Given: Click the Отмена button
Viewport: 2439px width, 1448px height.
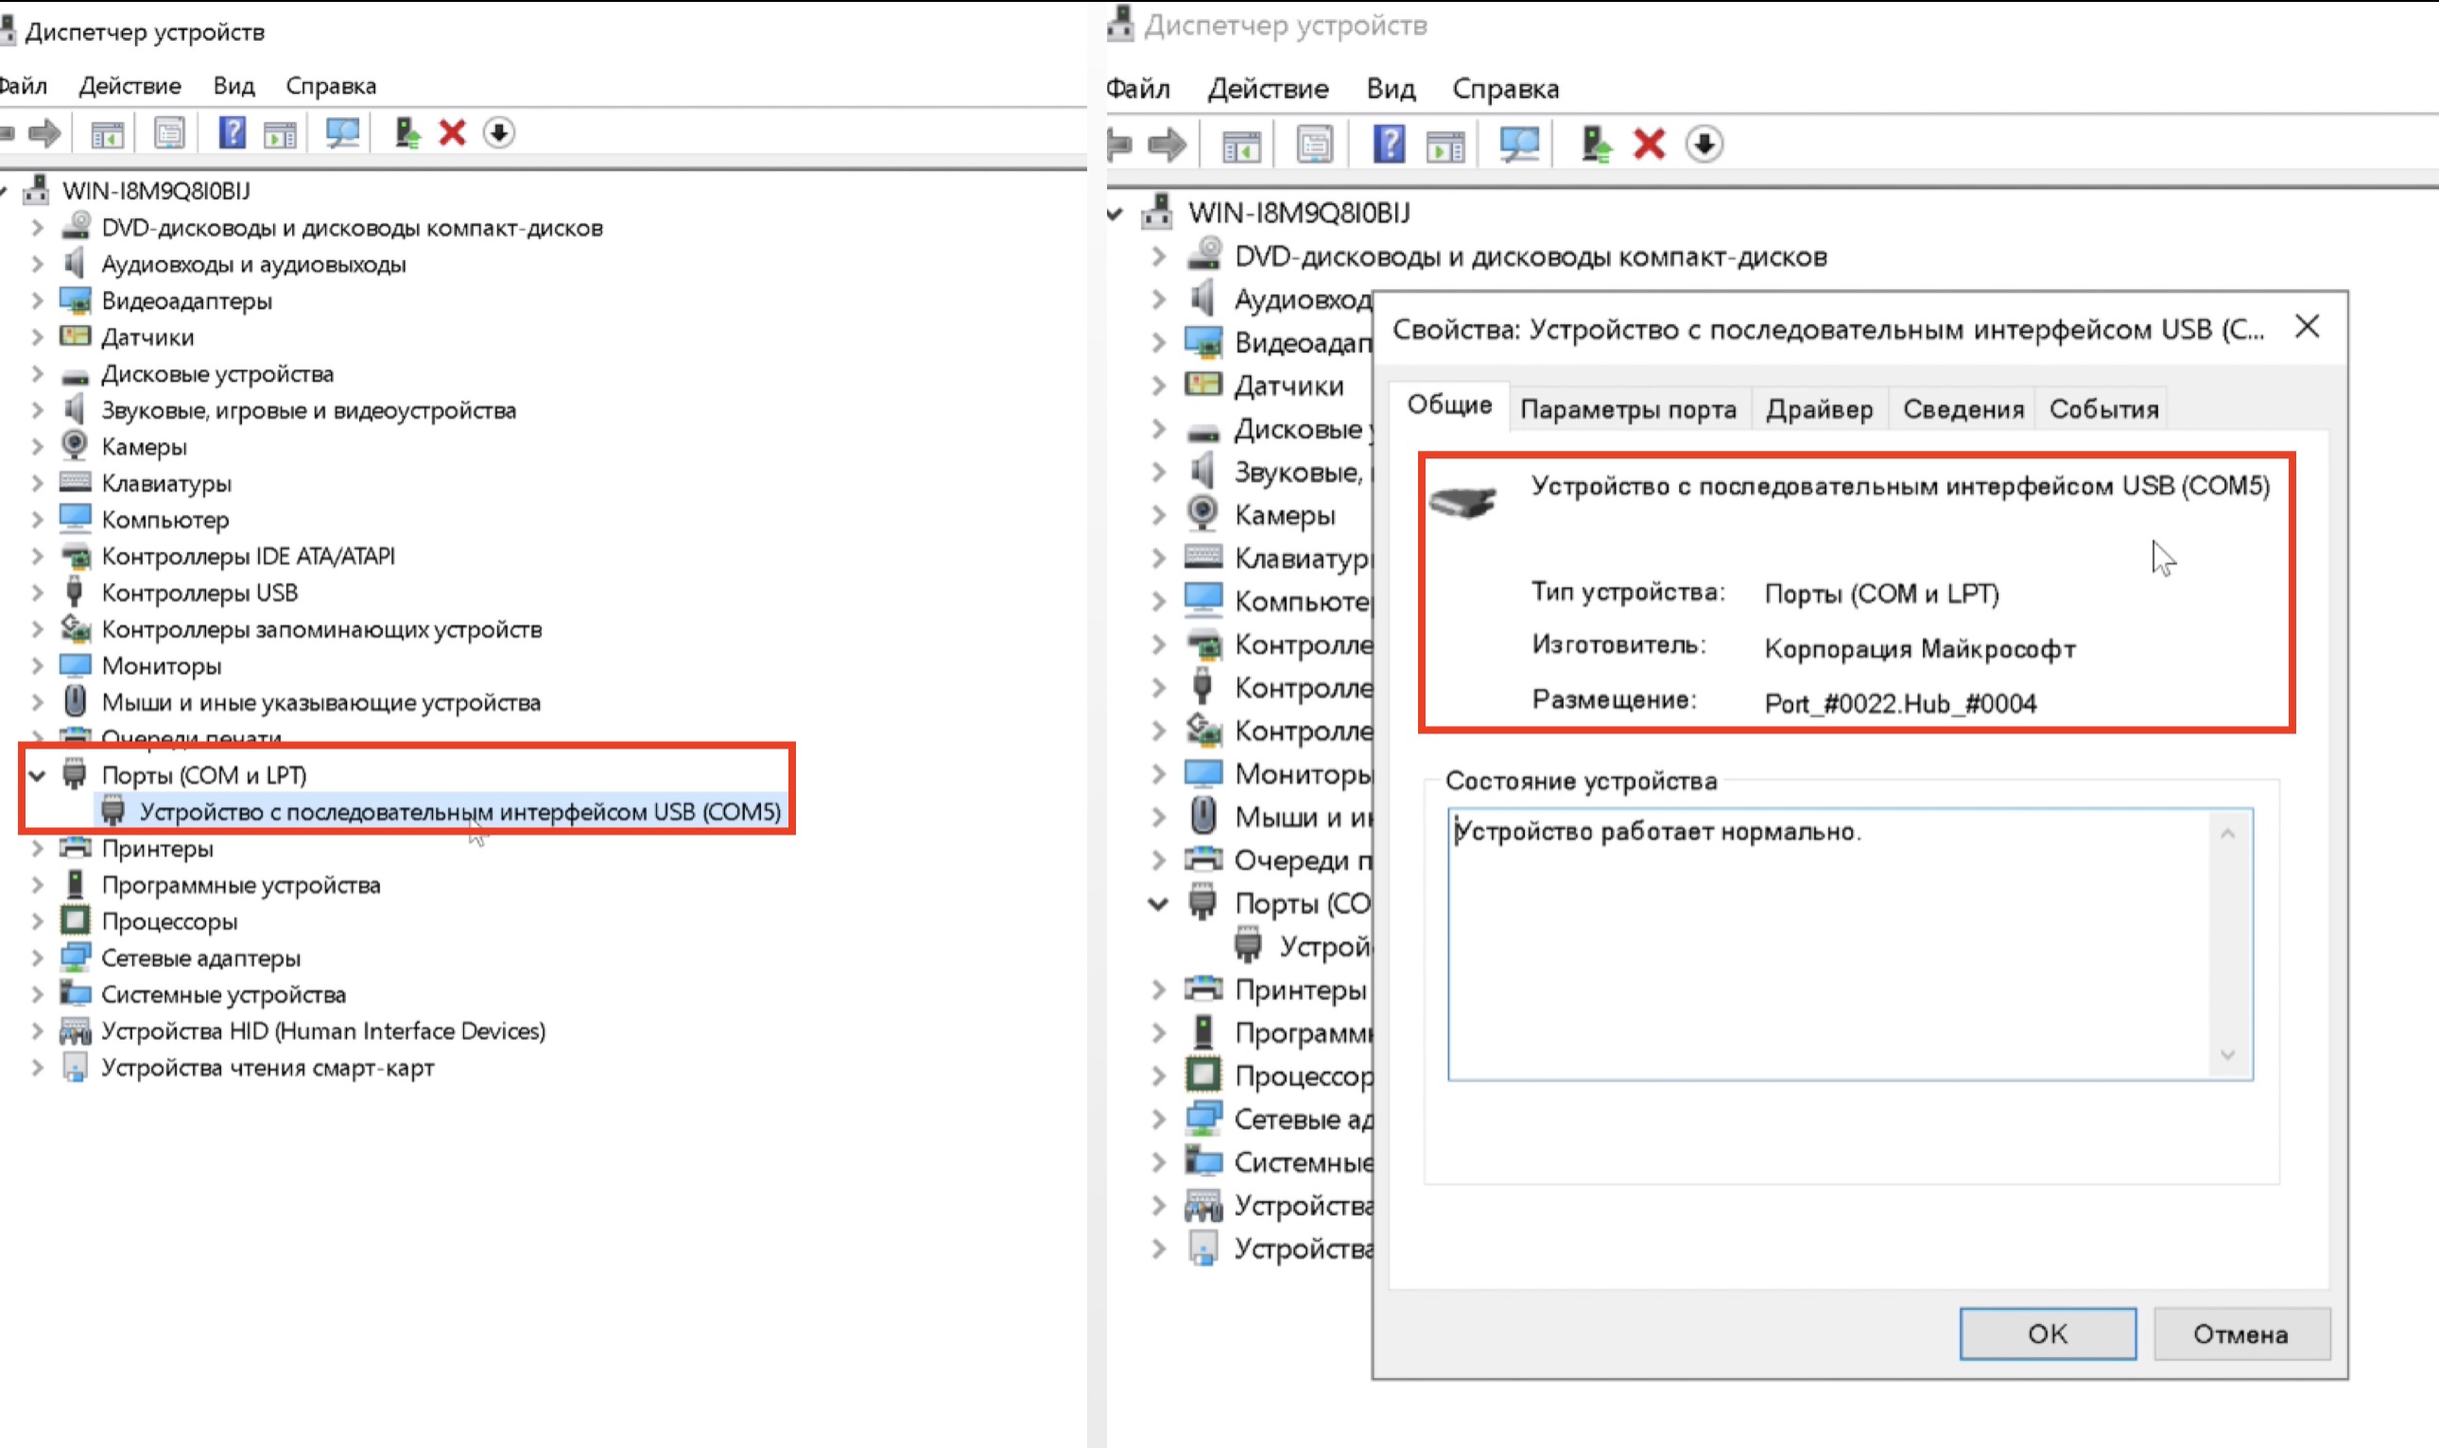Looking at the screenshot, I should coord(2242,1334).
